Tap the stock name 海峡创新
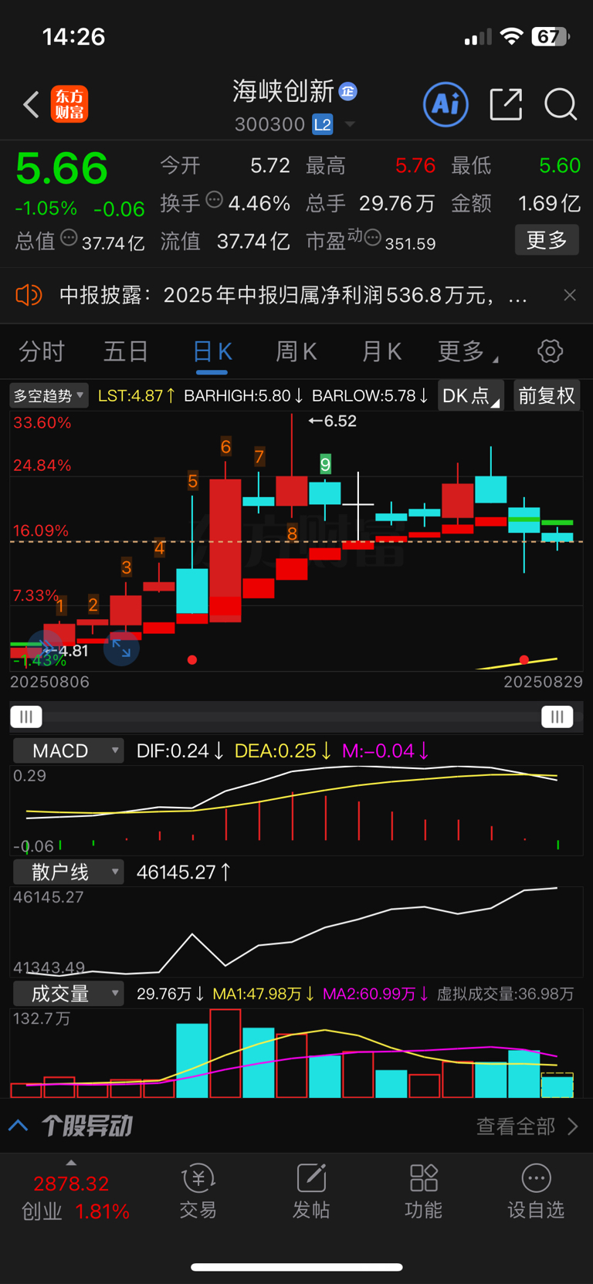 [x=283, y=91]
